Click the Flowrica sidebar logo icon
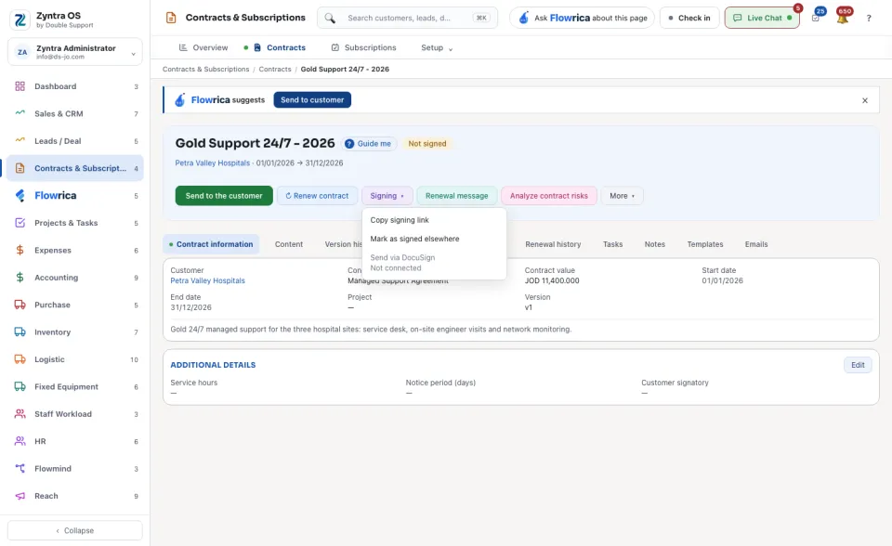Viewport: 892px width, 546px height. [x=20, y=196]
